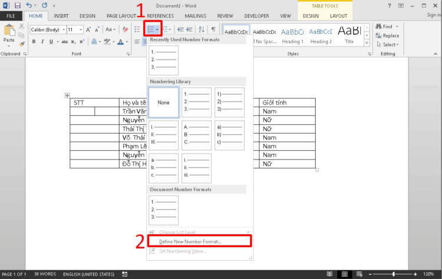Viewport: 442px width, 279px height.
Task: Click the Replace button
Action: 390,35
